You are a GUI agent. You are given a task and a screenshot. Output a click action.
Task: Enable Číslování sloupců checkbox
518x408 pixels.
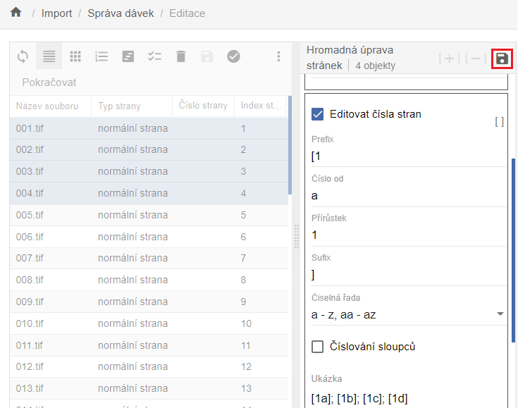tap(318, 347)
